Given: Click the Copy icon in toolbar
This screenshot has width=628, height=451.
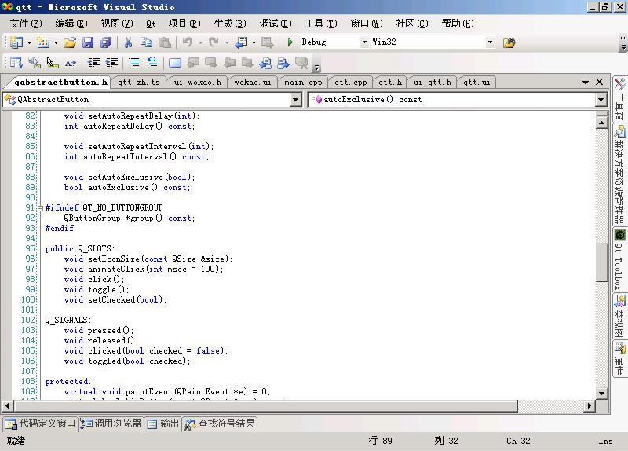Looking at the screenshot, I should tap(146, 42).
